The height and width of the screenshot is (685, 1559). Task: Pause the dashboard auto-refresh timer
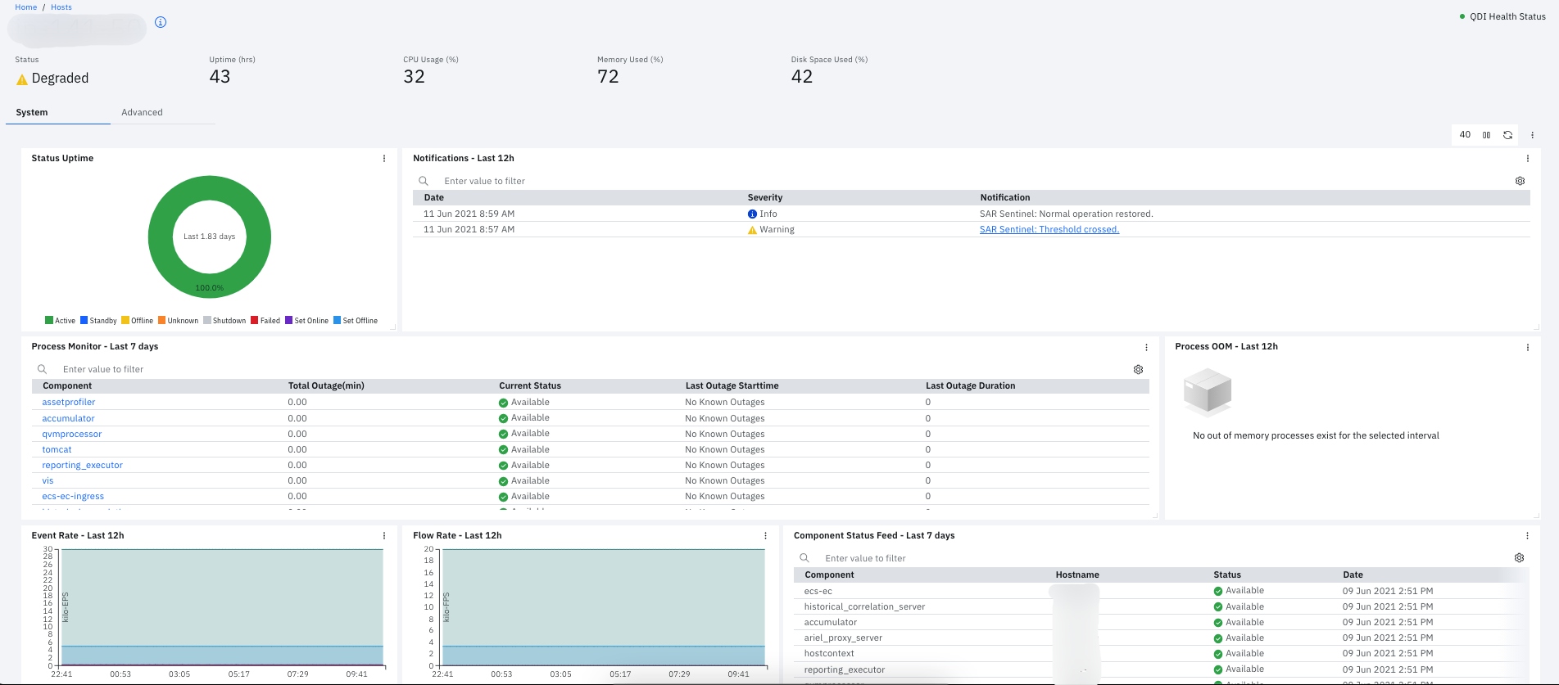1486,135
